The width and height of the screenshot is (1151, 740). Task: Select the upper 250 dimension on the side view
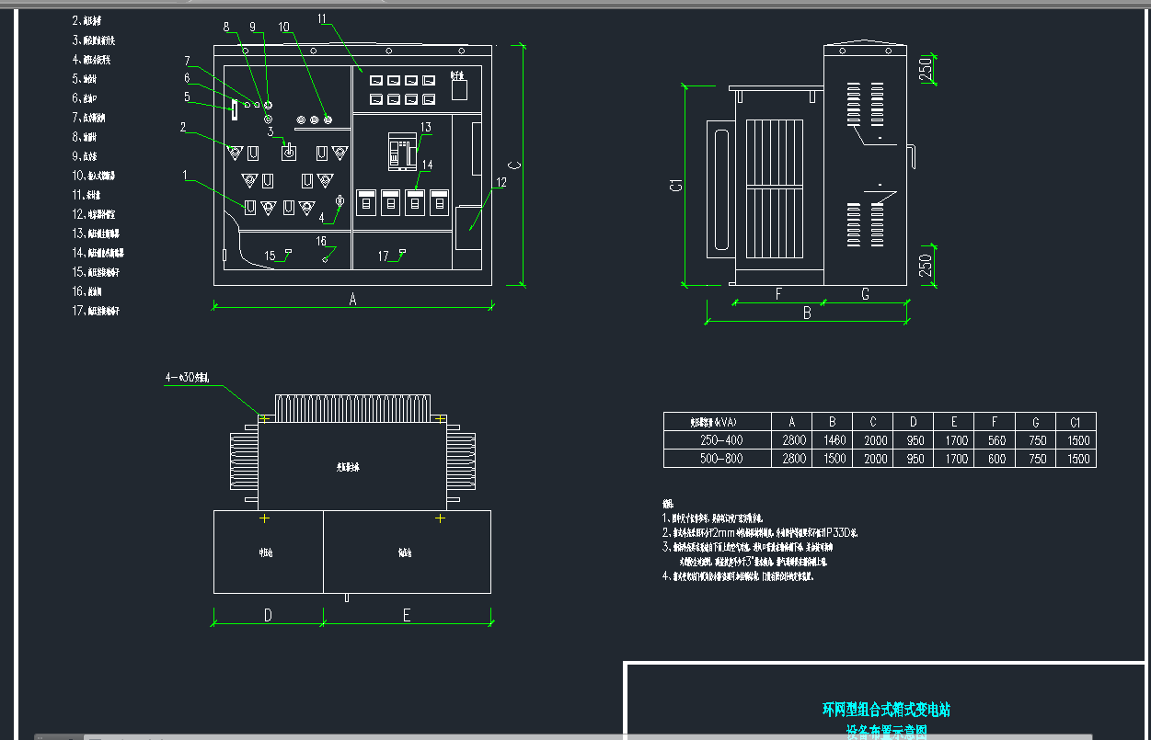(927, 66)
